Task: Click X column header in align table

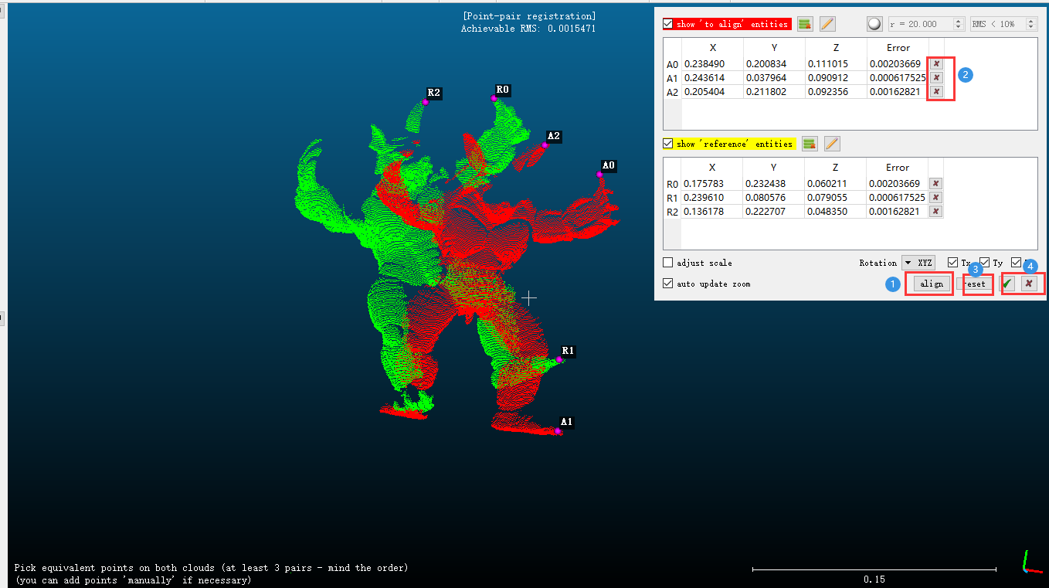Action: click(x=712, y=48)
